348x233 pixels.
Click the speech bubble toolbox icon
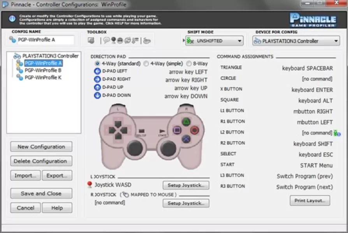107,40
